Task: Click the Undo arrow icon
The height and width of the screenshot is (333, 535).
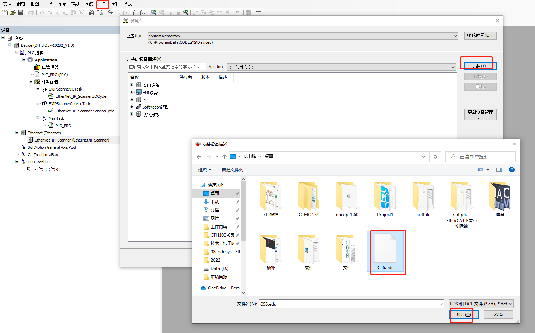Action: [42, 12]
